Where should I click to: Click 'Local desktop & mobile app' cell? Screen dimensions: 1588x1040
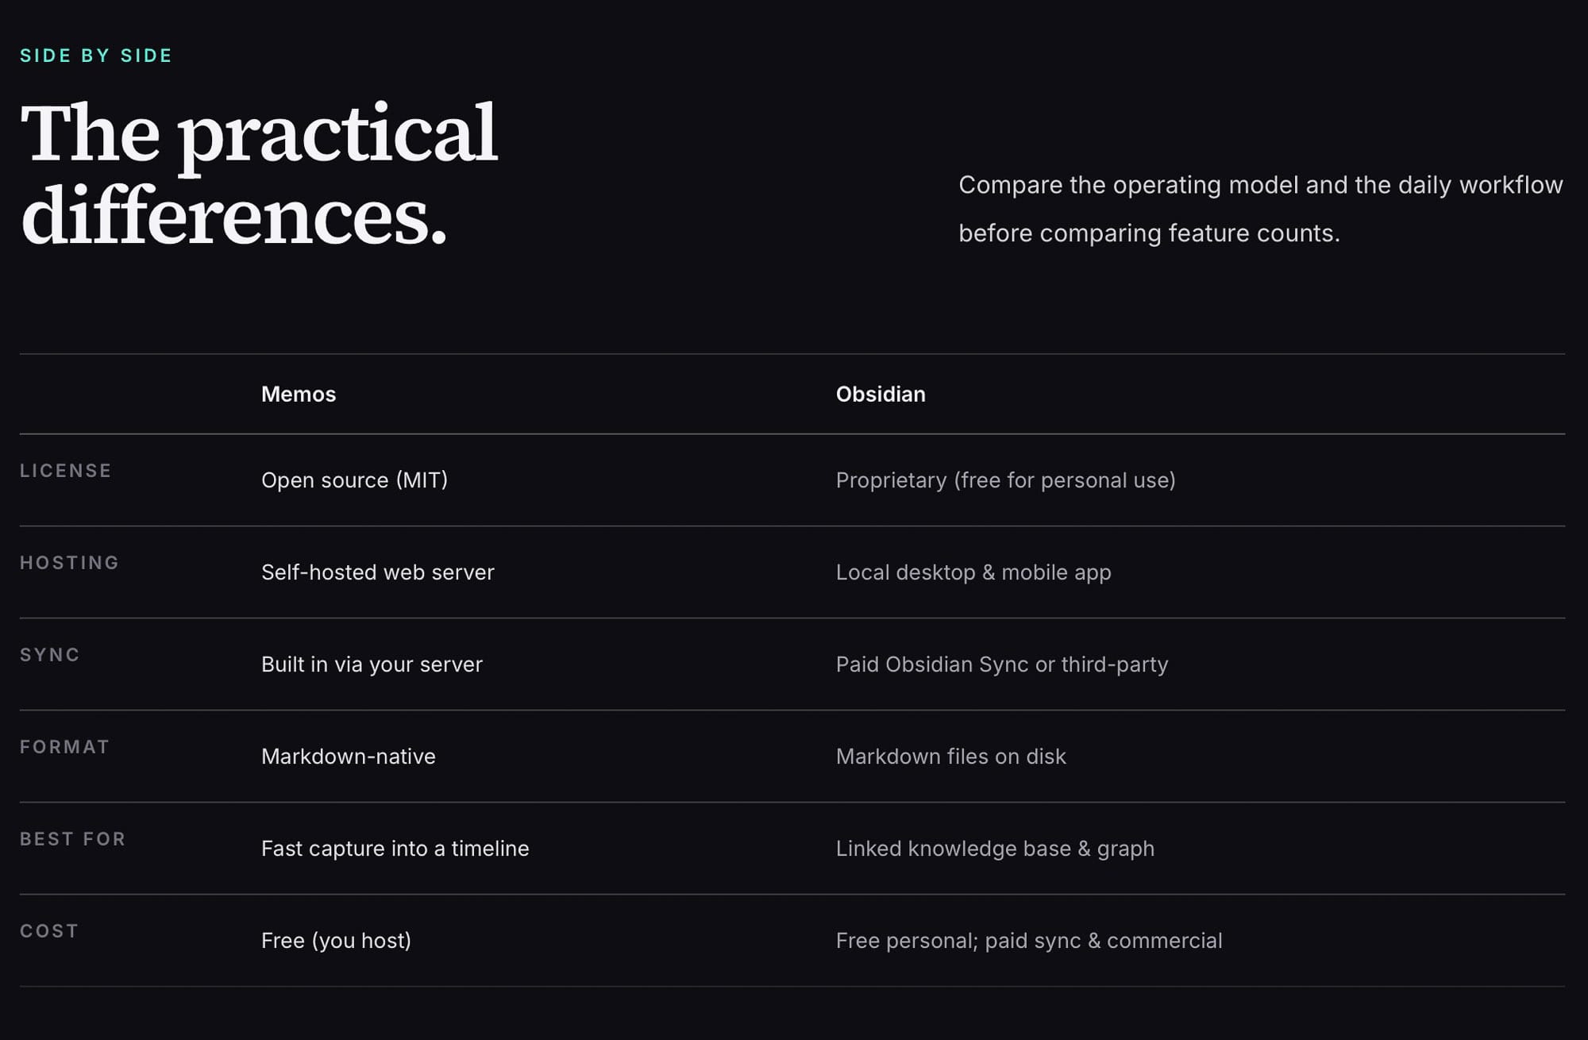[973, 572]
